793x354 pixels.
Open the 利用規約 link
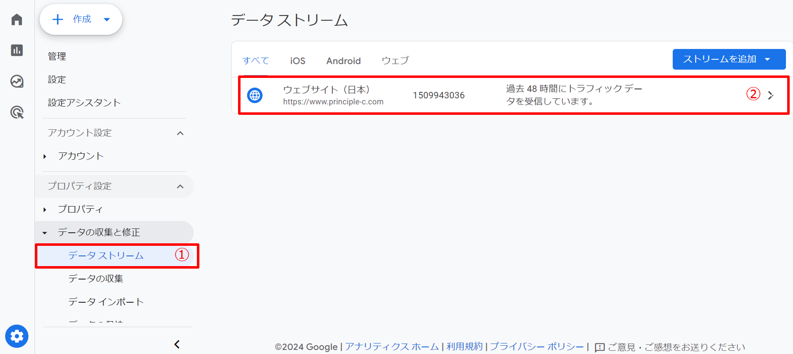[x=464, y=347]
